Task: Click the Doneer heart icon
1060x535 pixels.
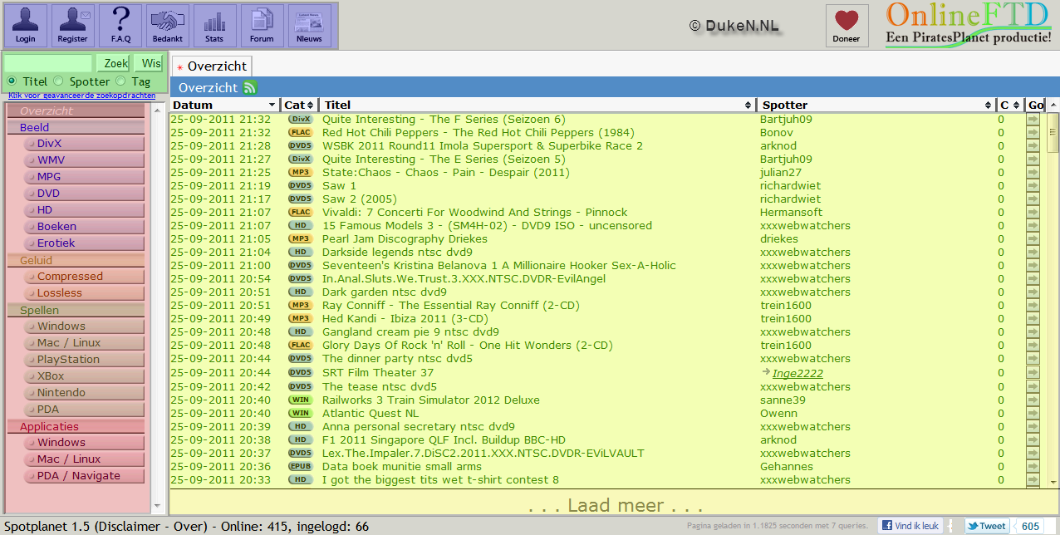Action: click(x=847, y=26)
